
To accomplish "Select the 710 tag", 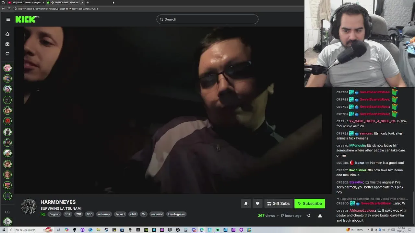I will 78,214.
